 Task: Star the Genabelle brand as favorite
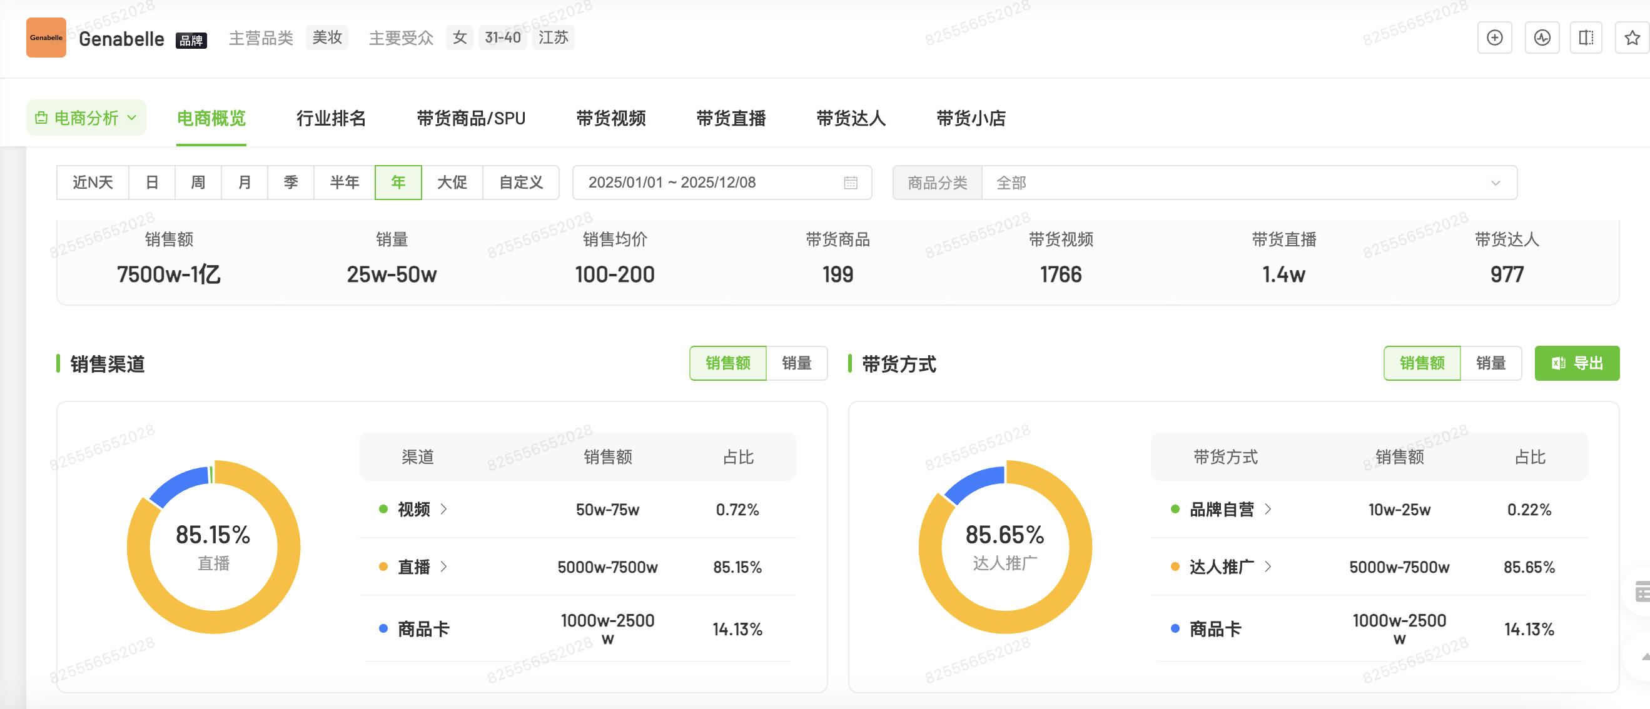(x=1631, y=37)
